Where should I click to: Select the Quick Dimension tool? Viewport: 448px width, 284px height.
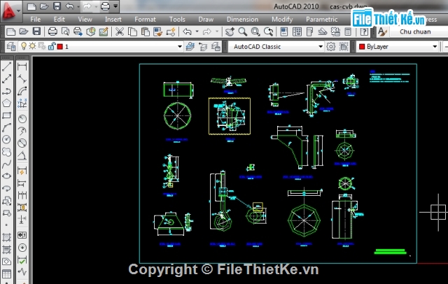coord(22,171)
